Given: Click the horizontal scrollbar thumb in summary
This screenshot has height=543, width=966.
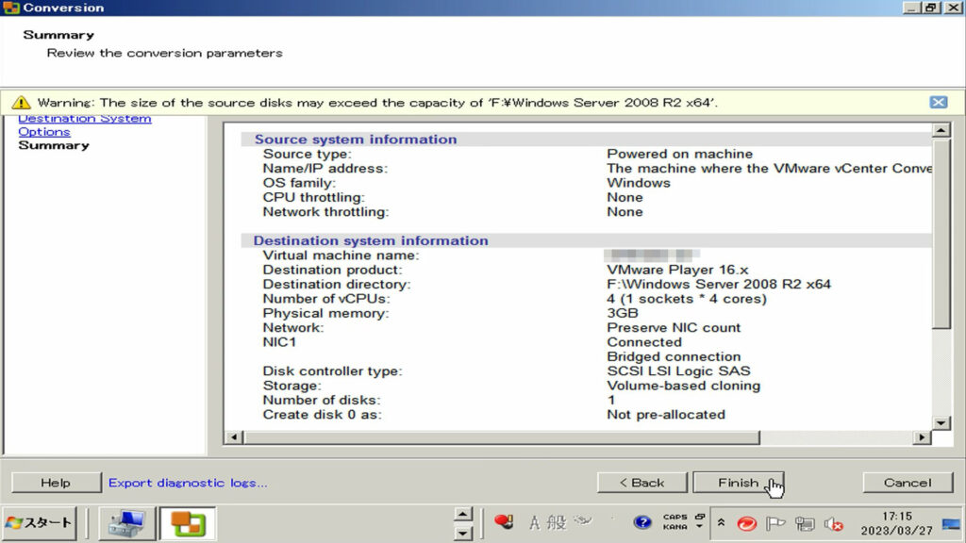Looking at the screenshot, I should (502, 437).
